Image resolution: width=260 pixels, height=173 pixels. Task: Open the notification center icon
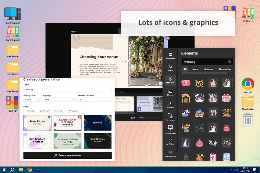tap(255, 170)
